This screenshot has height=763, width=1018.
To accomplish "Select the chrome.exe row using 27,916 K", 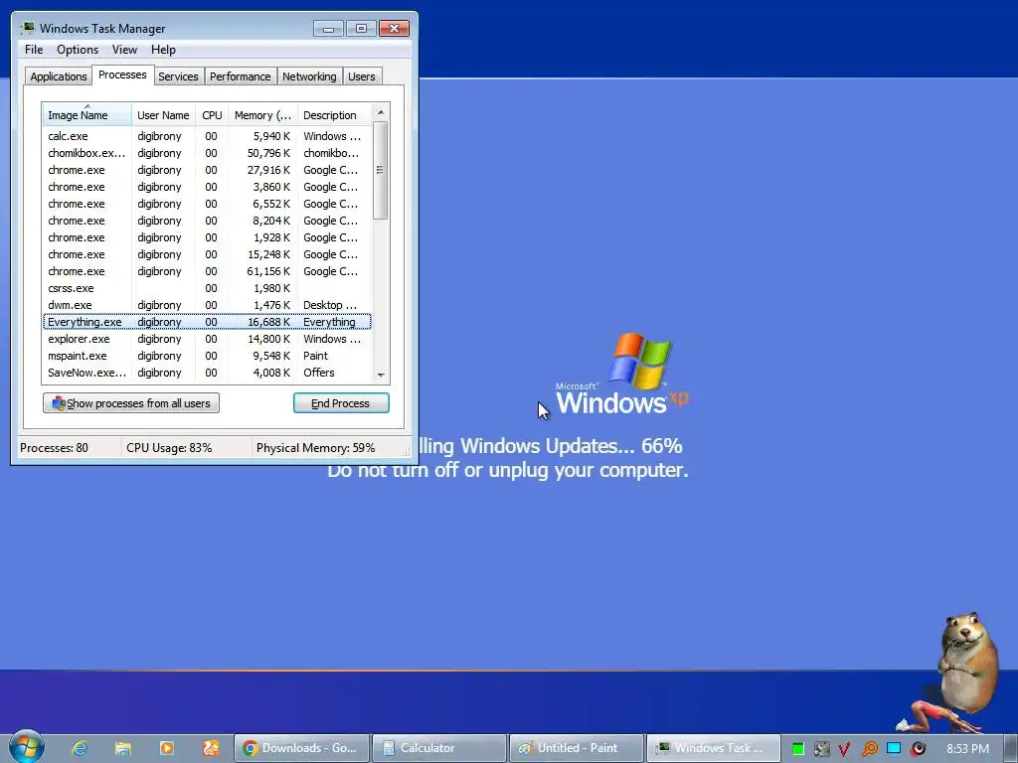I will (x=207, y=170).
